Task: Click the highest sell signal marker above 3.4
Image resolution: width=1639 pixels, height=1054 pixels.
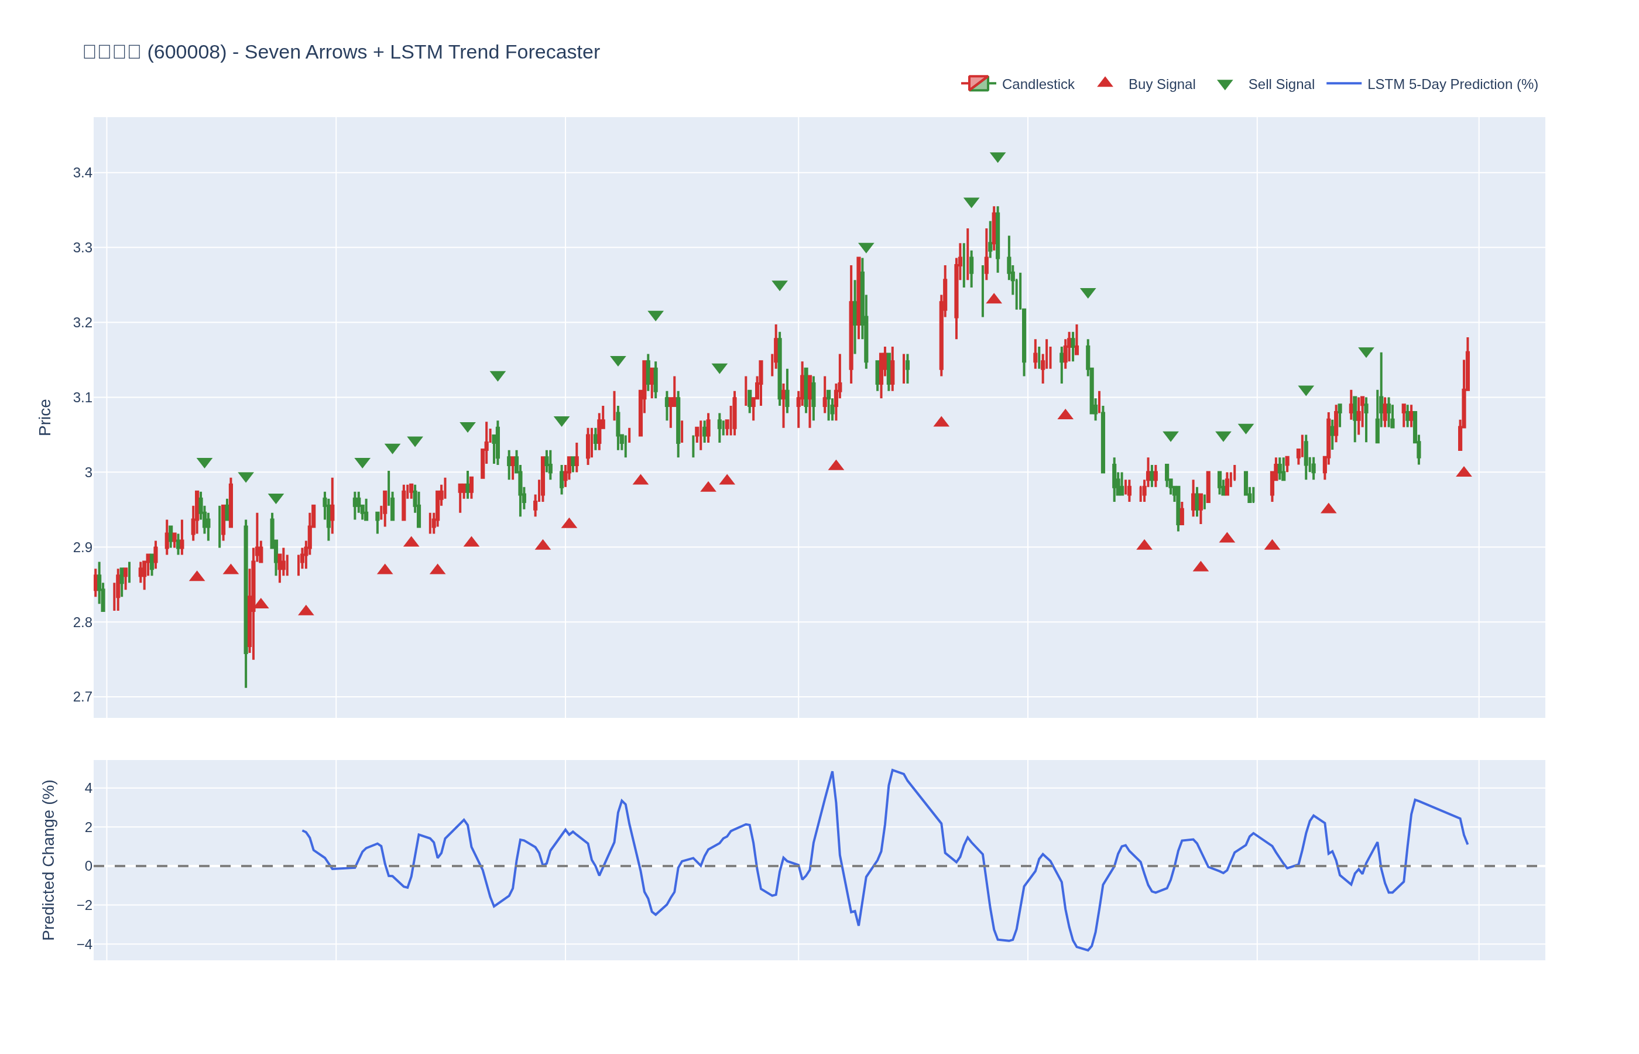Action: pos(997,158)
